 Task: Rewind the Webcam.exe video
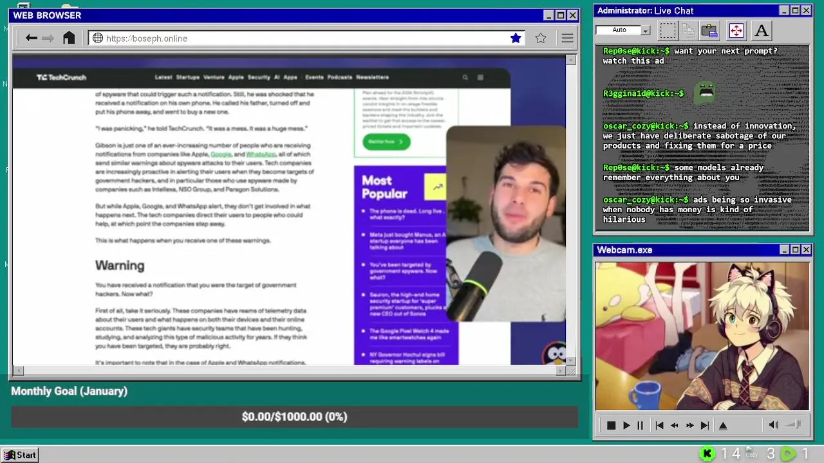(675, 426)
